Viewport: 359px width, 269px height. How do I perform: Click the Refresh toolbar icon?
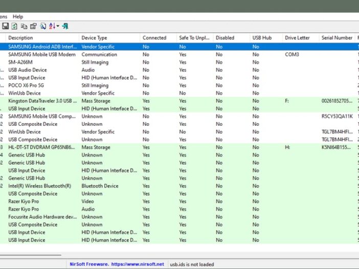click(x=14, y=26)
